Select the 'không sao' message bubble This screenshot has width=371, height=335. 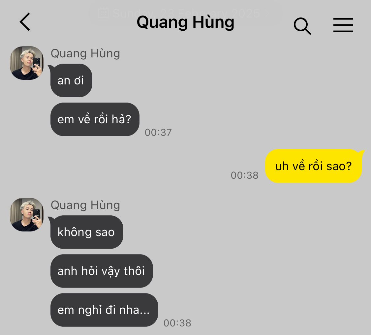87,232
